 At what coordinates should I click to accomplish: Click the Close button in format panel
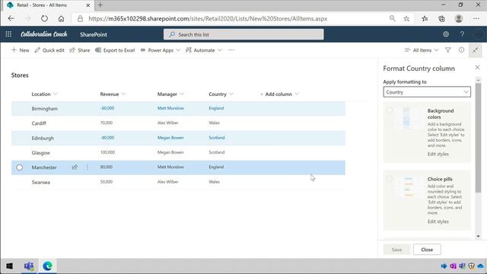[x=427, y=250]
